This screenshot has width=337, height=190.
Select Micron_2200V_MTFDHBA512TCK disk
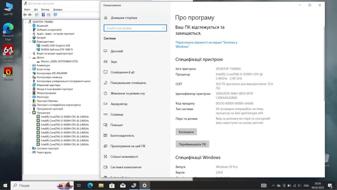[x=59, y=61]
